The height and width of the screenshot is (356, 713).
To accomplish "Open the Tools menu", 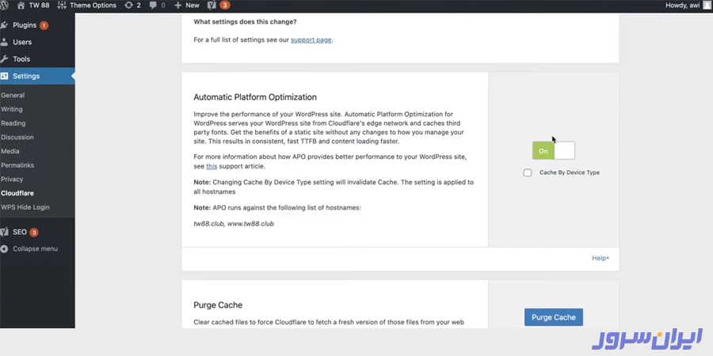I will 21,59.
